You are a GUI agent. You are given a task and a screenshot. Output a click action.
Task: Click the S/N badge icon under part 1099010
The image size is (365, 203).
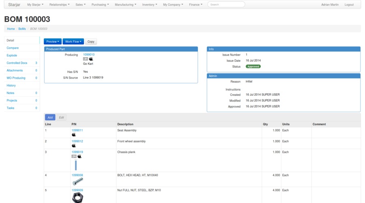(86, 59)
